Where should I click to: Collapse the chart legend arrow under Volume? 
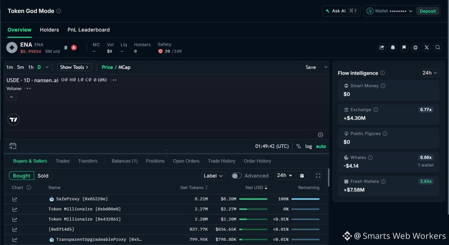click(11, 97)
